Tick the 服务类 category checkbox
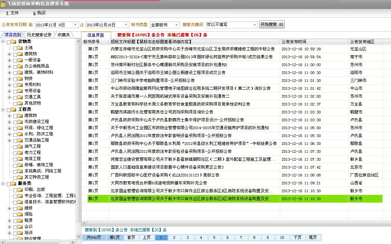 point(9,184)
